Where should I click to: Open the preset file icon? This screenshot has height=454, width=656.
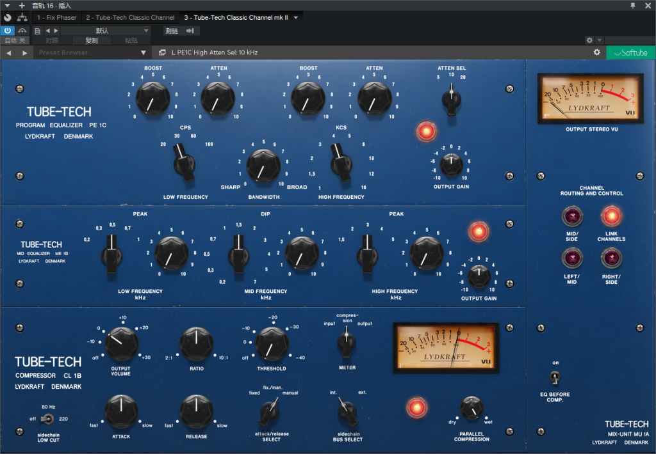click(x=37, y=31)
